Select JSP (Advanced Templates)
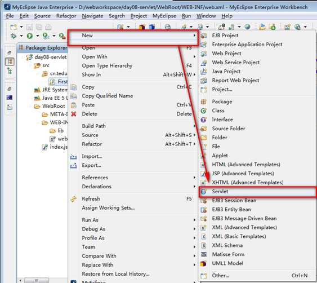Viewport: 317px width, 283px height. [257, 174]
